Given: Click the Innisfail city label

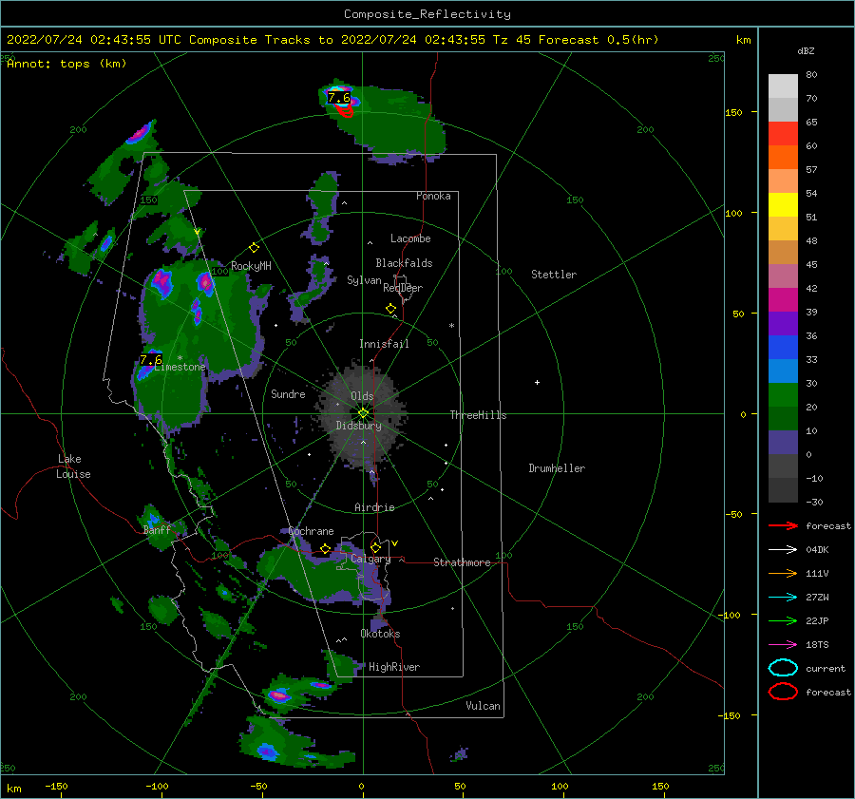Looking at the screenshot, I should pyautogui.click(x=384, y=344).
